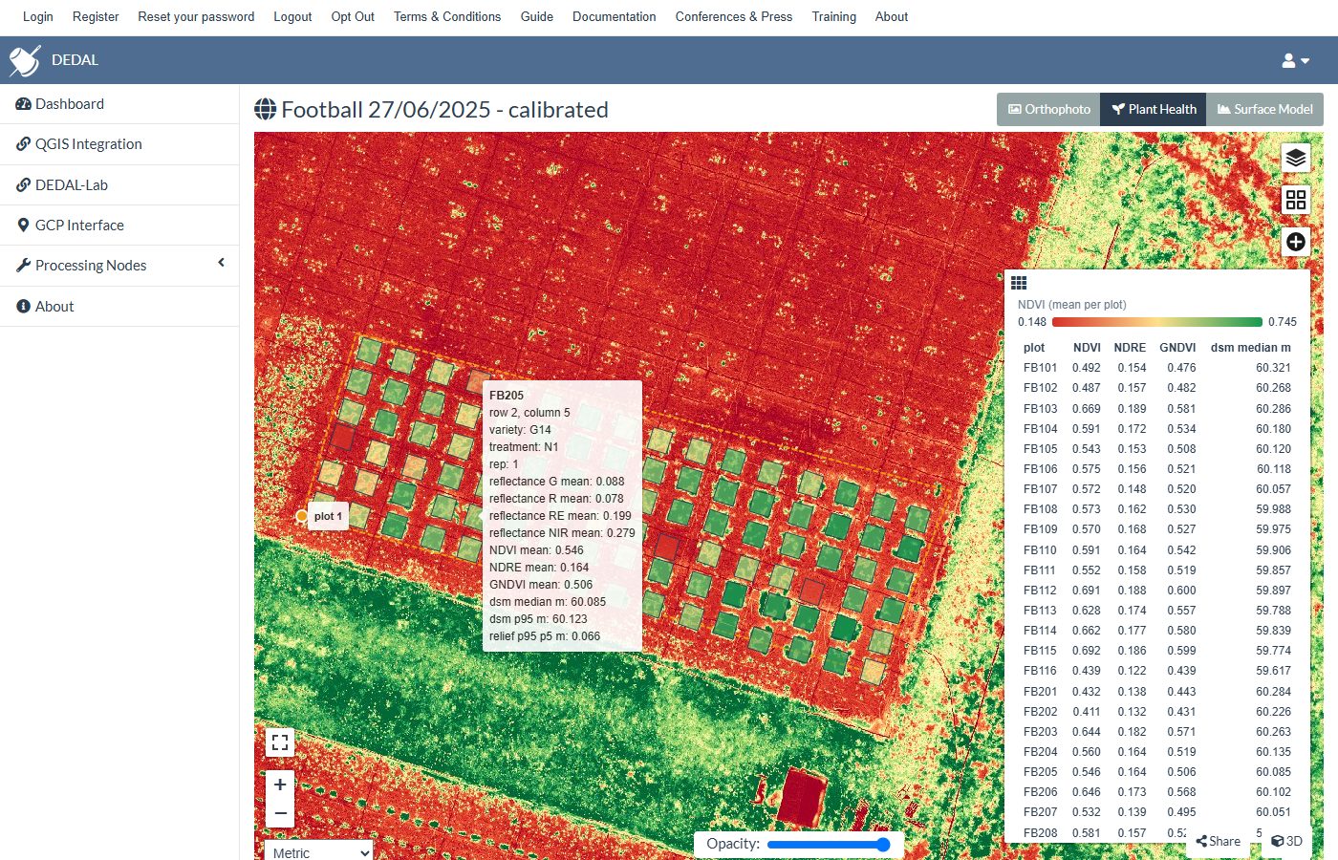Switch to 3D view
Screen dimensions: 1338x860
pos(1287,841)
